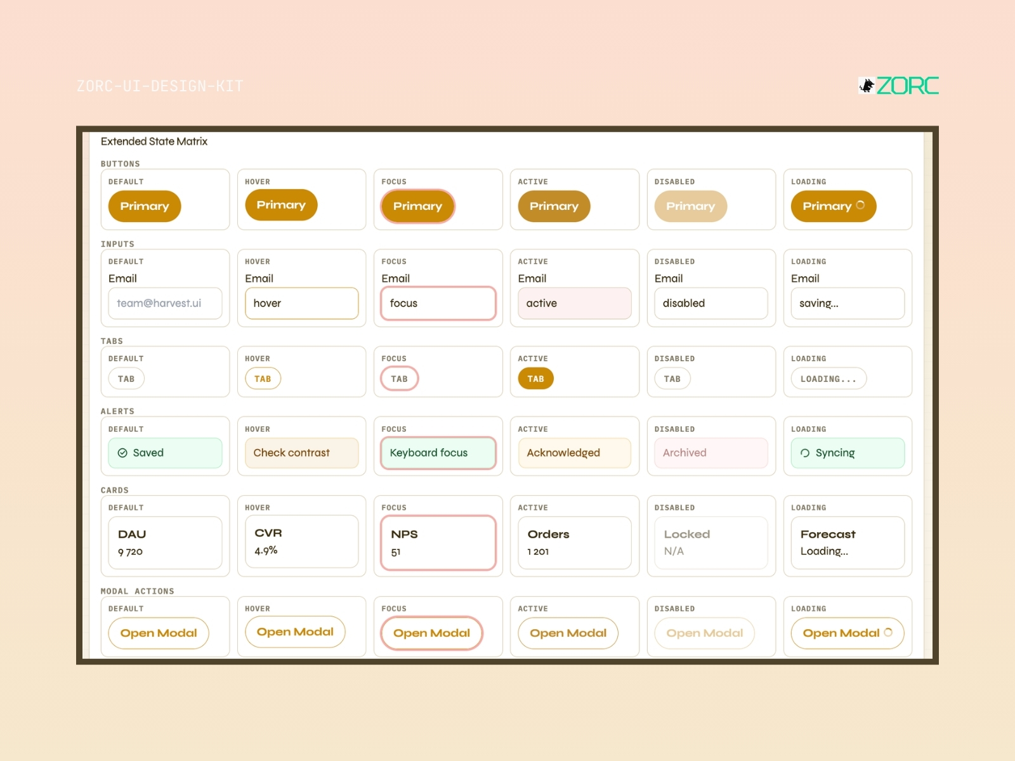
Task: Open the DAU card
Action: pyautogui.click(x=165, y=543)
